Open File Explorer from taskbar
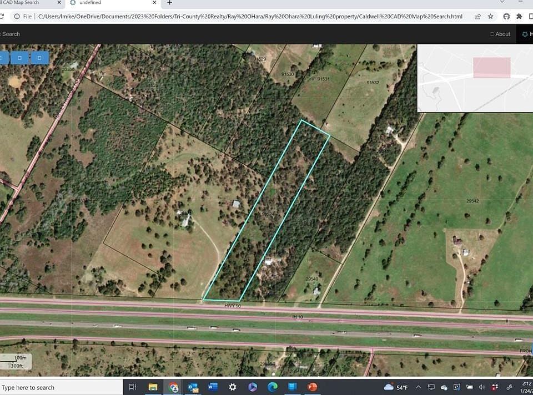 pyautogui.click(x=153, y=387)
